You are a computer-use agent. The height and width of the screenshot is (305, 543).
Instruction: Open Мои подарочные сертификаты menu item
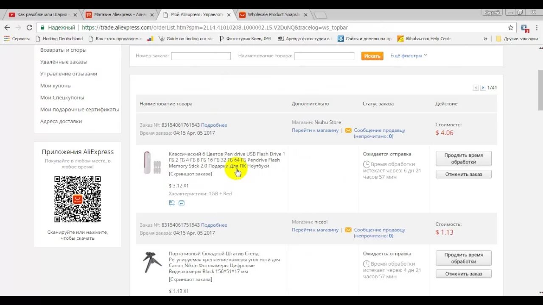[x=79, y=109]
